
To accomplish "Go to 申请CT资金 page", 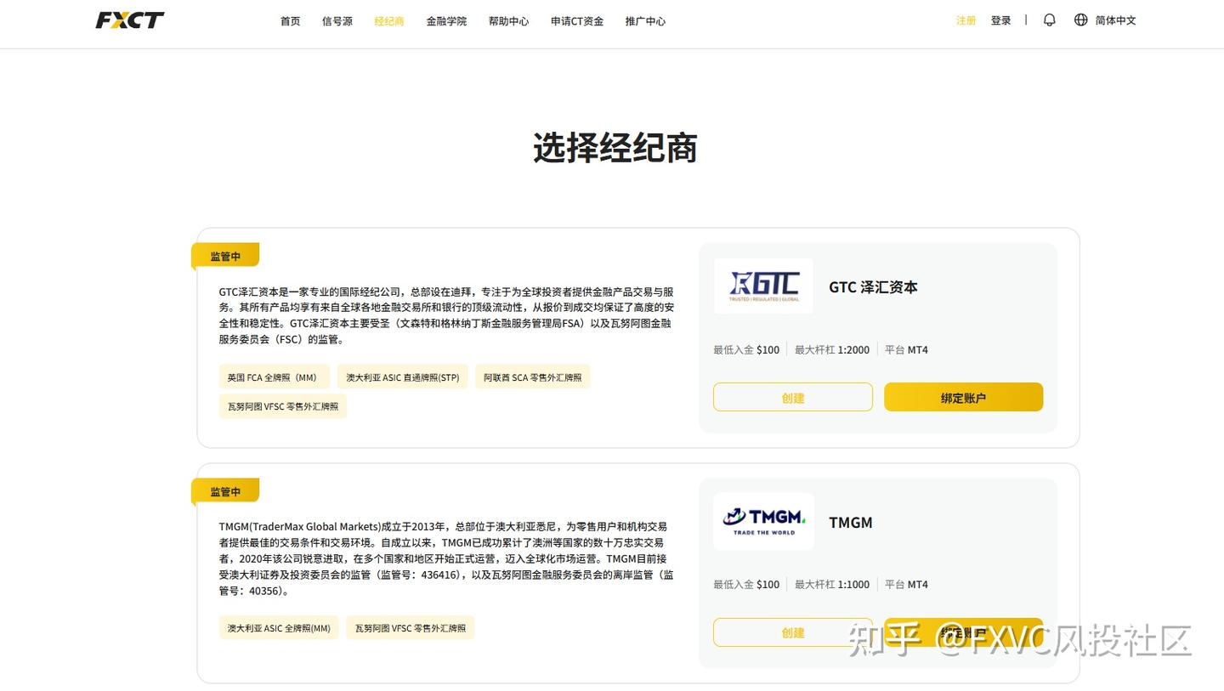I will (x=577, y=20).
